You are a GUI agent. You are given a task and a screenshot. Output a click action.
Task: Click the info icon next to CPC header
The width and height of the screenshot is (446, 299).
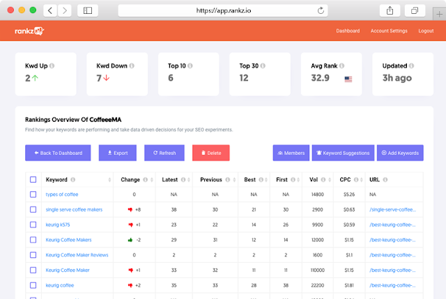[x=356, y=179]
